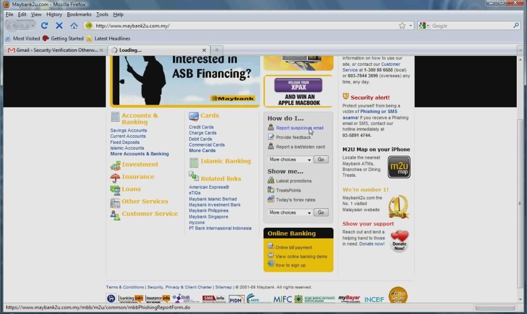Image resolution: width=527 pixels, height=314 pixels.
Task: Click the Donate now! text link
Action: (x=372, y=244)
